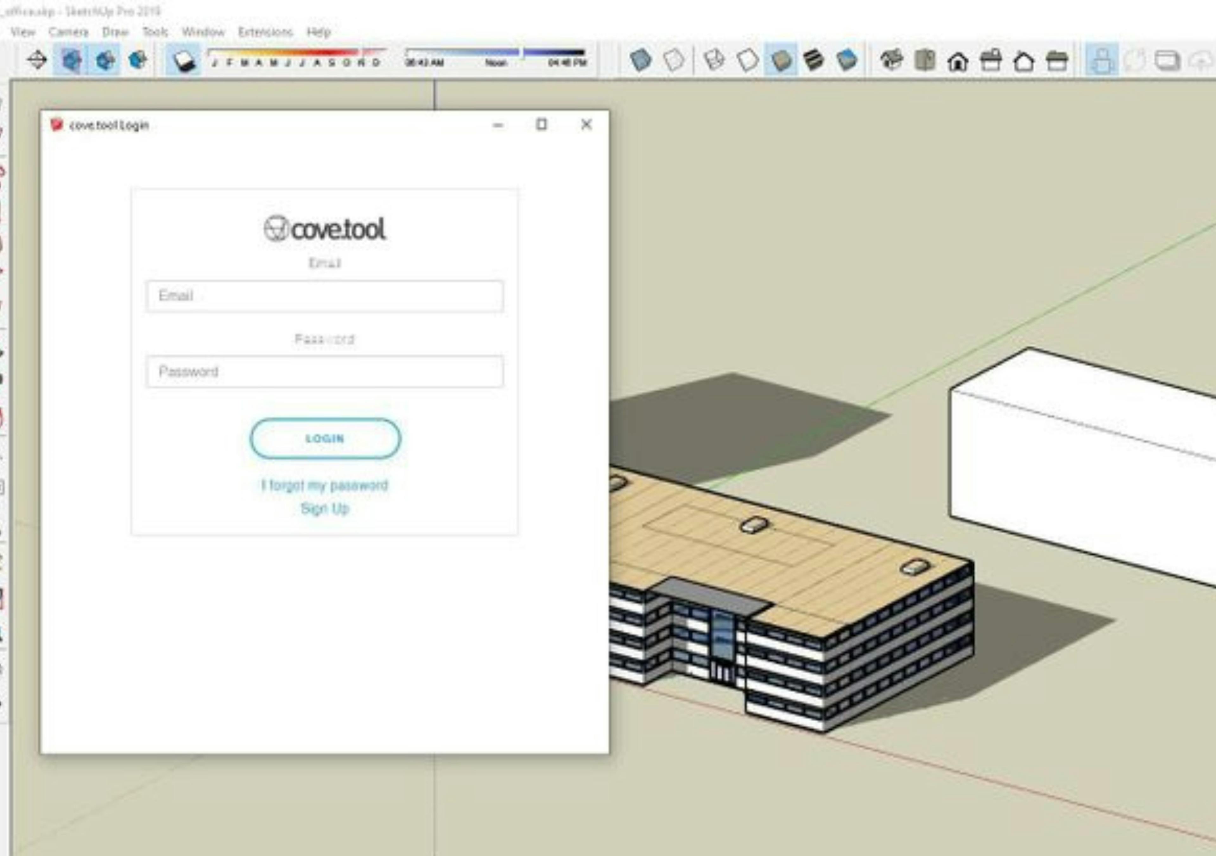Open the Extensions menu
Viewport: 1216px width, 856px height.
265,32
